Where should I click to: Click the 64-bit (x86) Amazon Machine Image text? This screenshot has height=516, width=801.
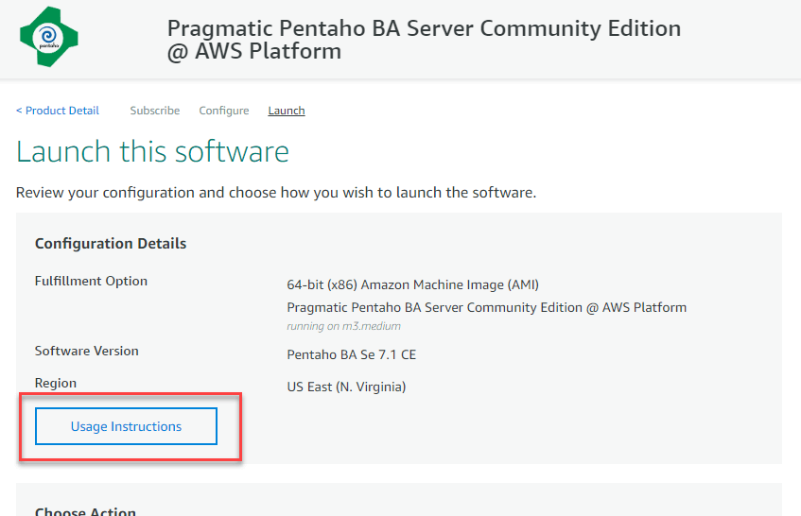(x=412, y=284)
